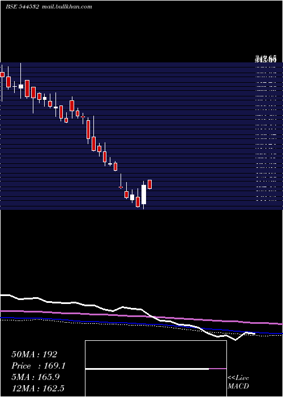The width and height of the screenshot is (283, 397).
Task: Click the white MACD line inside the box
Action: (147, 369)
